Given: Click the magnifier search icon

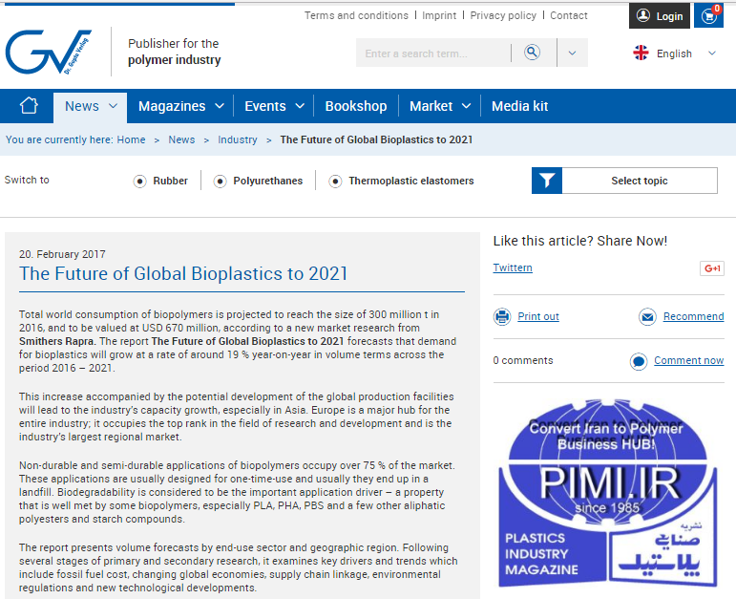Looking at the screenshot, I should [x=532, y=53].
